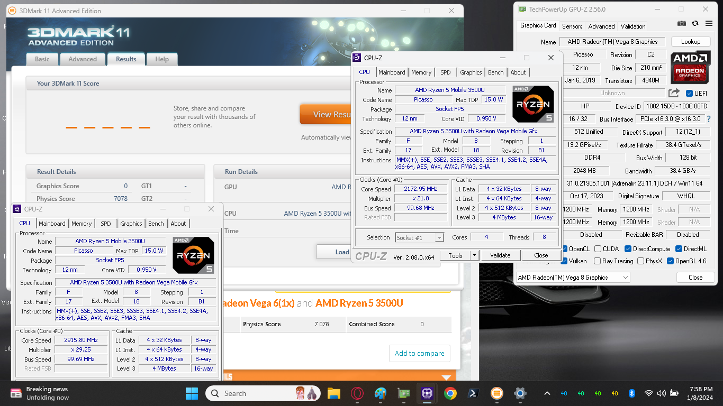The width and height of the screenshot is (723, 406).
Task: Open Paint from the taskbar
Action: (x=380, y=393)
